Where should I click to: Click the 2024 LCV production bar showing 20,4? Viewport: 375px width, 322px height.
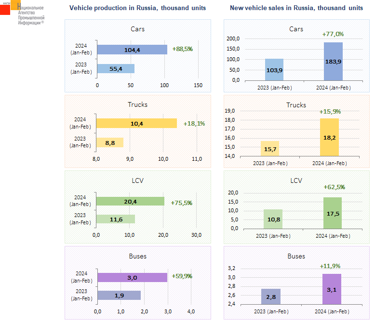point(130,201)
